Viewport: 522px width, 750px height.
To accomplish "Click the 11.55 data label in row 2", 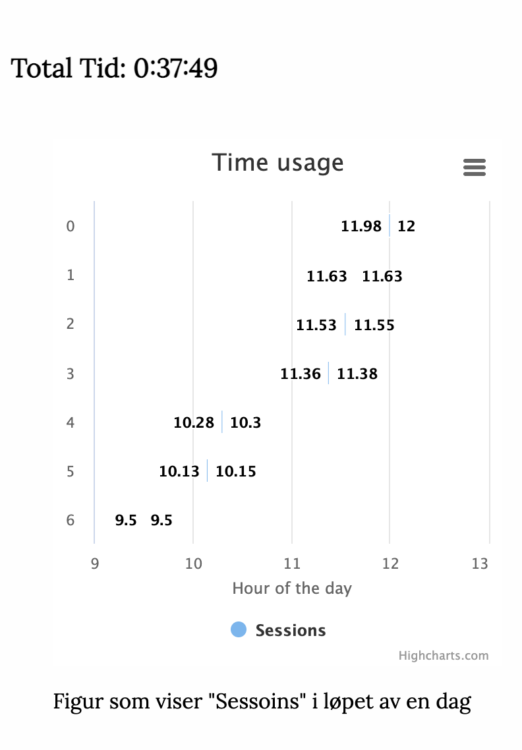I will pyautogui.click(x=374, y=325).
